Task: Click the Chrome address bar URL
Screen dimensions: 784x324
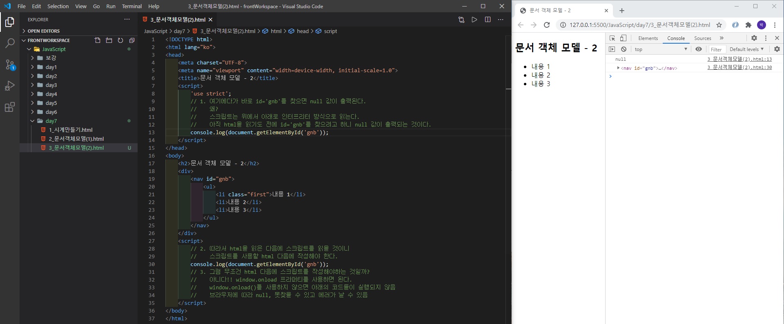Action: [640, 25]
